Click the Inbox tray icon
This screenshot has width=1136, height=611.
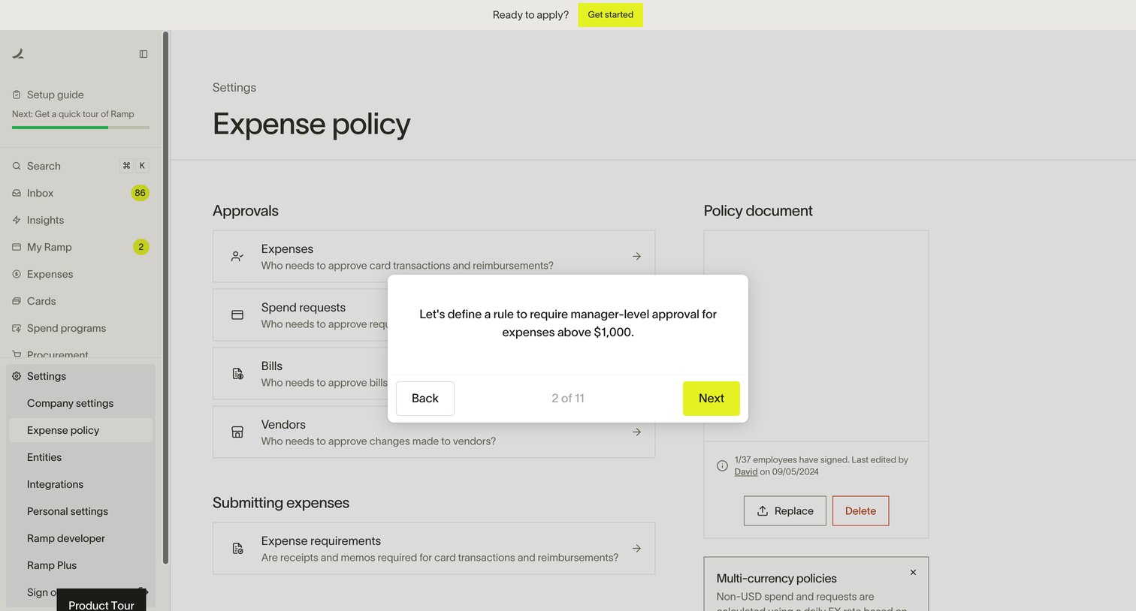[17, 193]
